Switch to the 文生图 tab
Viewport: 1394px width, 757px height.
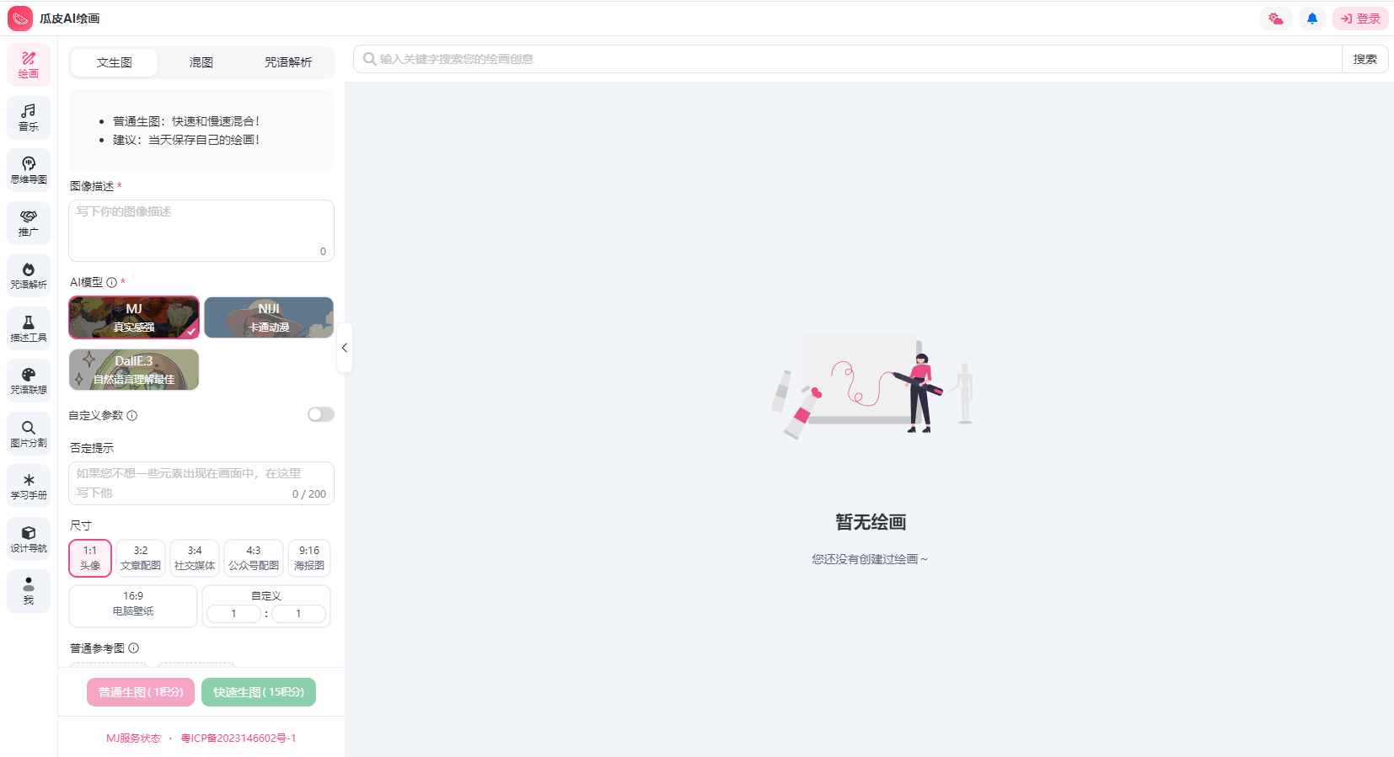[114, 62]
